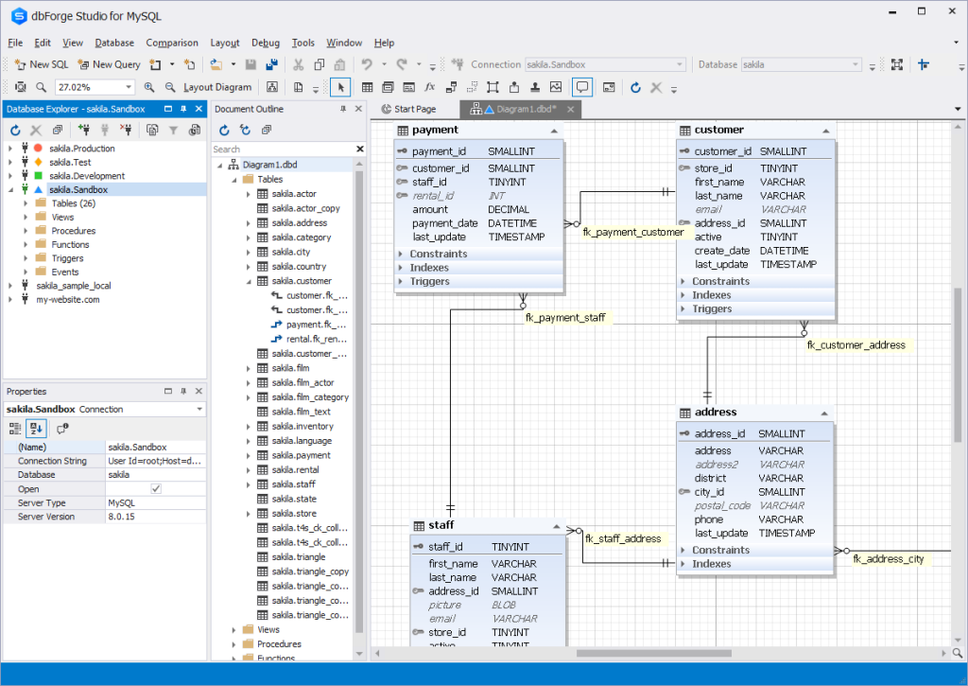Click the Categorized view icon in Properties
The width and height of the screenshot is (968, 686).
point(15,429)
